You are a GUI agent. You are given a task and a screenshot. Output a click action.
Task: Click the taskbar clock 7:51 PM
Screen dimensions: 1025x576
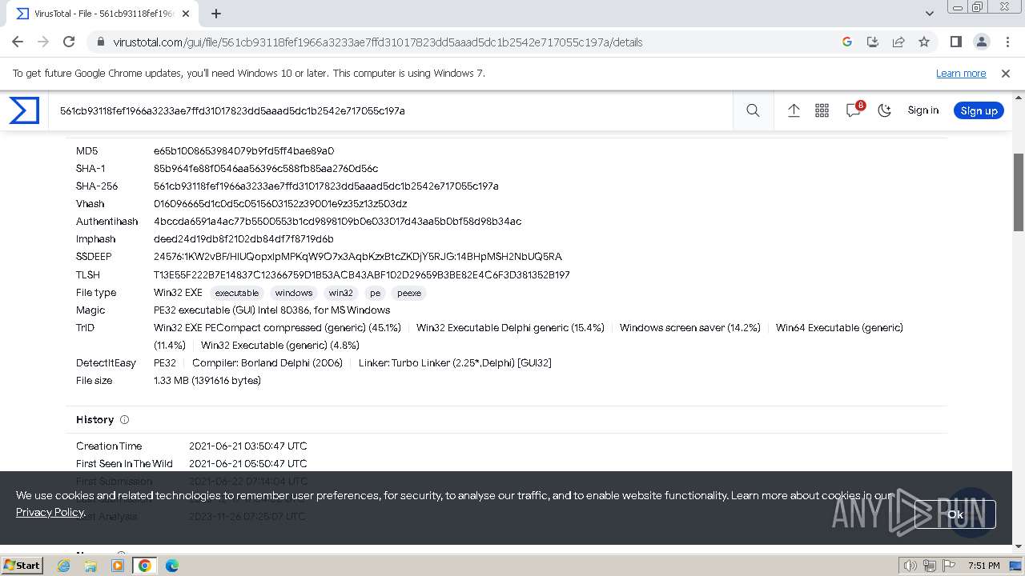pos(983,566)
